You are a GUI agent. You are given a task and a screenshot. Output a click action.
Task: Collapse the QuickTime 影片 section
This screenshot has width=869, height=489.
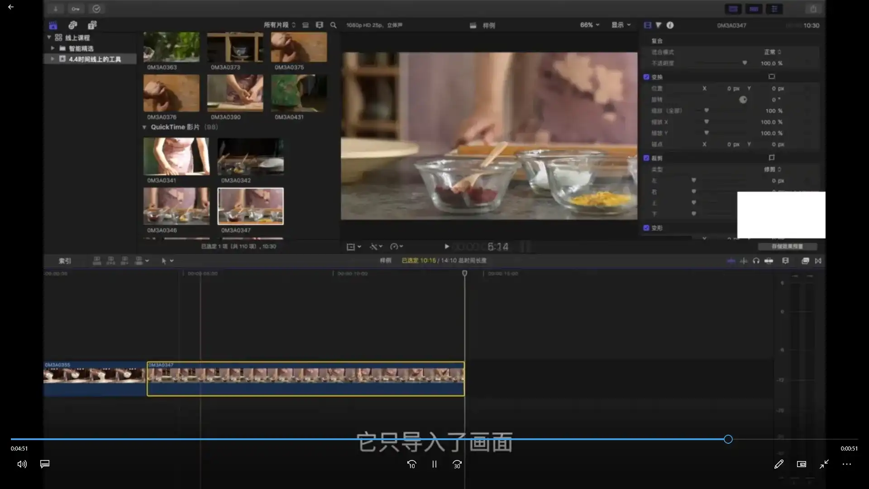pos(144,127)
